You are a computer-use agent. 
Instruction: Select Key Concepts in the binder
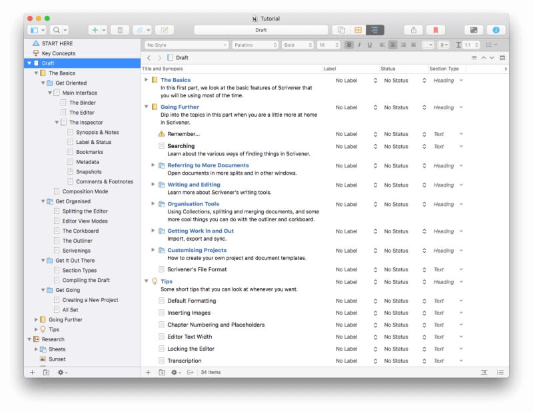pyautogui.click(x=59, y=53)
